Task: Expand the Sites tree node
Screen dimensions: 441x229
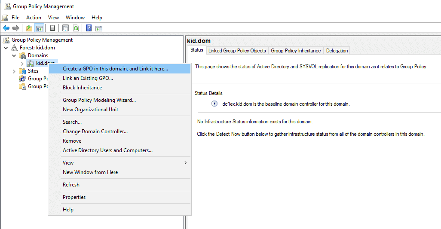Action: pos(14,71)
